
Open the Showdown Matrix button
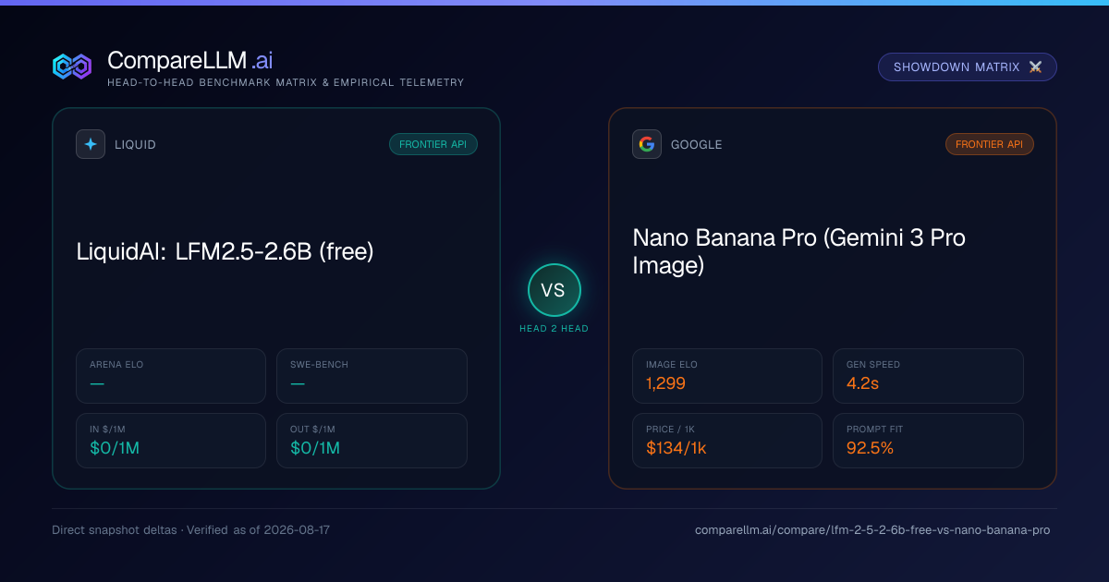click(968, 67)
